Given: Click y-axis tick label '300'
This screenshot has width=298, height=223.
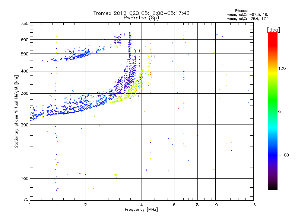Looking at the screenshot, I should (x=25, y=94).
